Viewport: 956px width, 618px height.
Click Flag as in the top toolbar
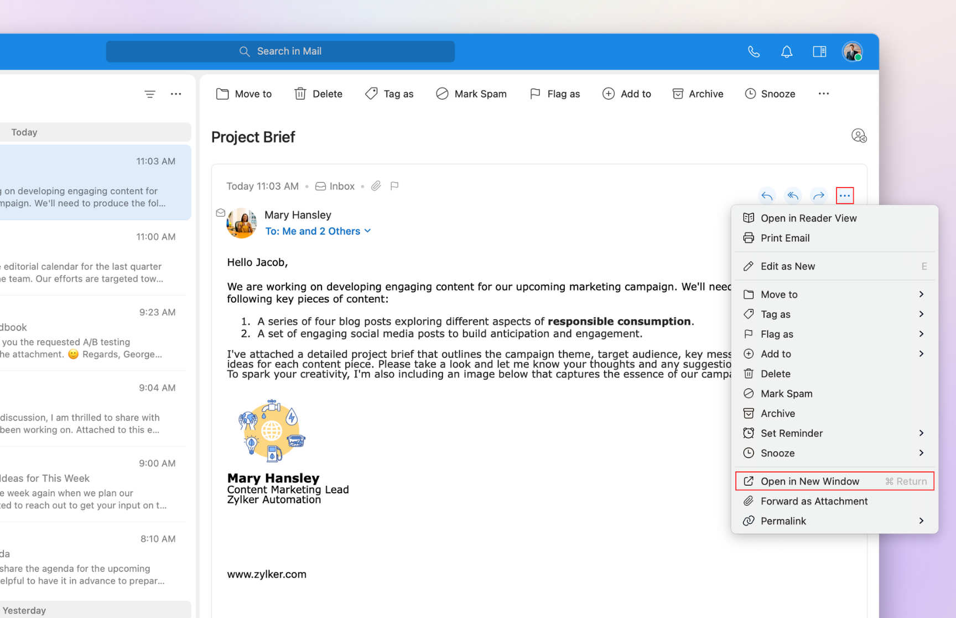(x=554, y=94)
